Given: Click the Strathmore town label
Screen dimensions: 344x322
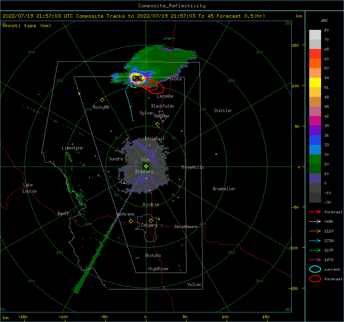Looking at the screenshot, I should [x=186, y=227].
